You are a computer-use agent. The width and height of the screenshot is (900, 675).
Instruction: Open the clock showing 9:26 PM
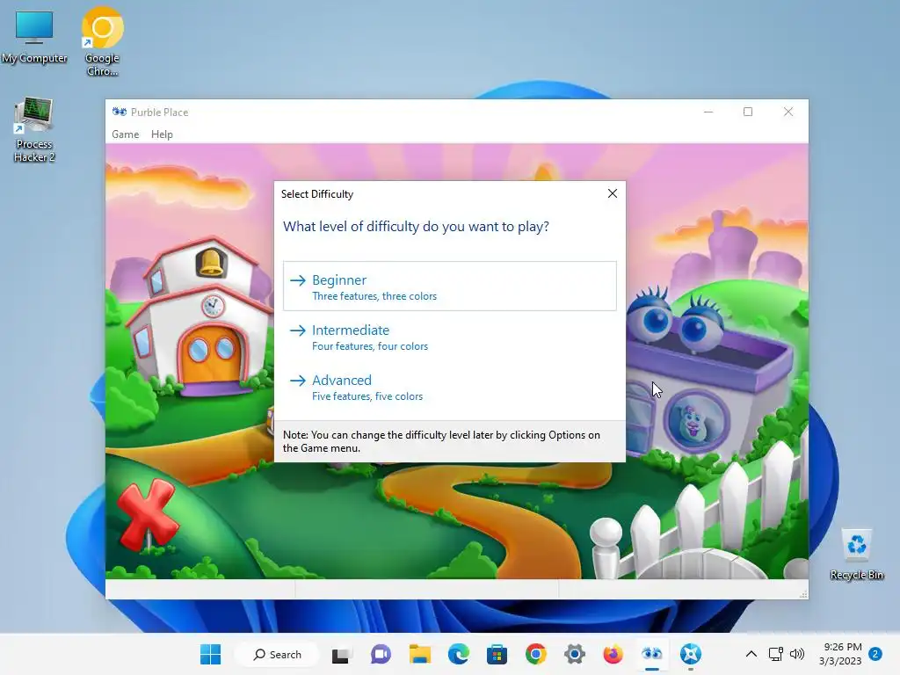coord(841,654)
